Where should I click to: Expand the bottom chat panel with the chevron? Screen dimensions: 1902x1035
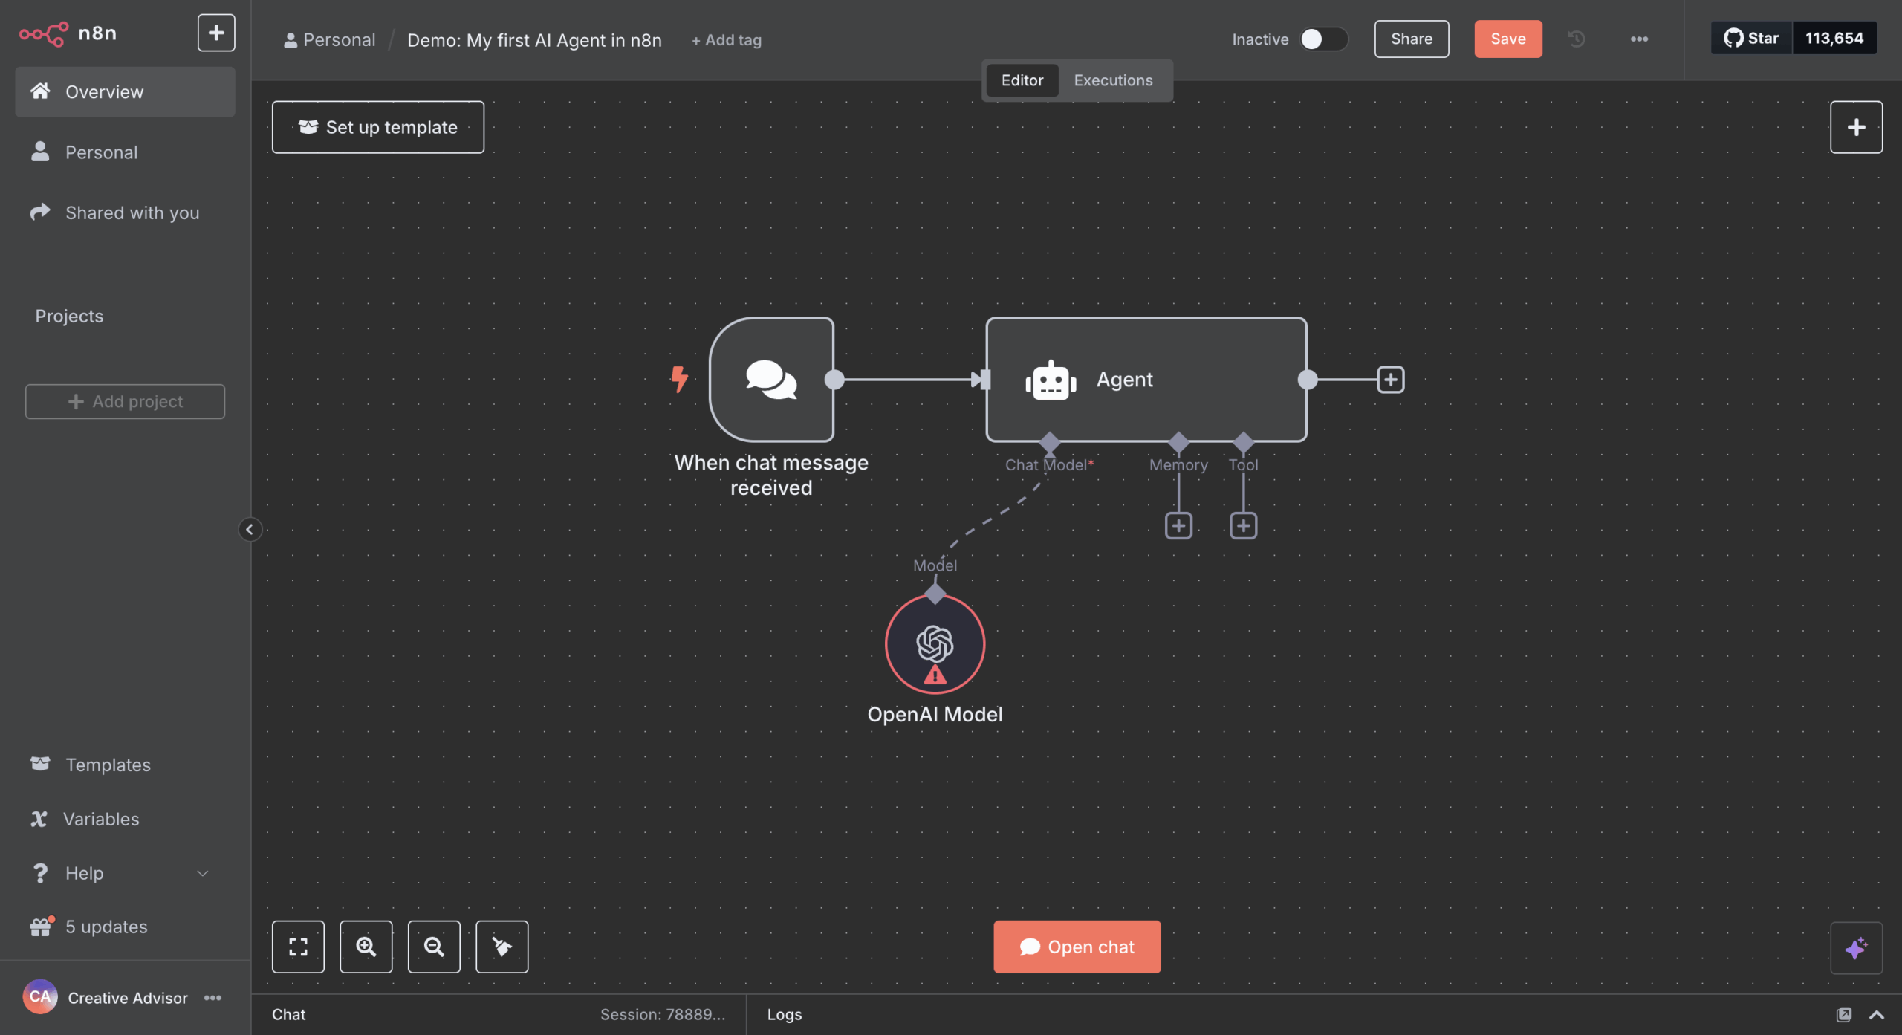point(1877,1015)
